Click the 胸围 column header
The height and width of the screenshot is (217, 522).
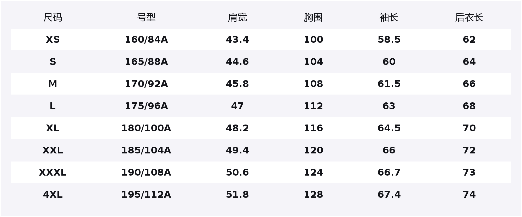pos(313,18)
